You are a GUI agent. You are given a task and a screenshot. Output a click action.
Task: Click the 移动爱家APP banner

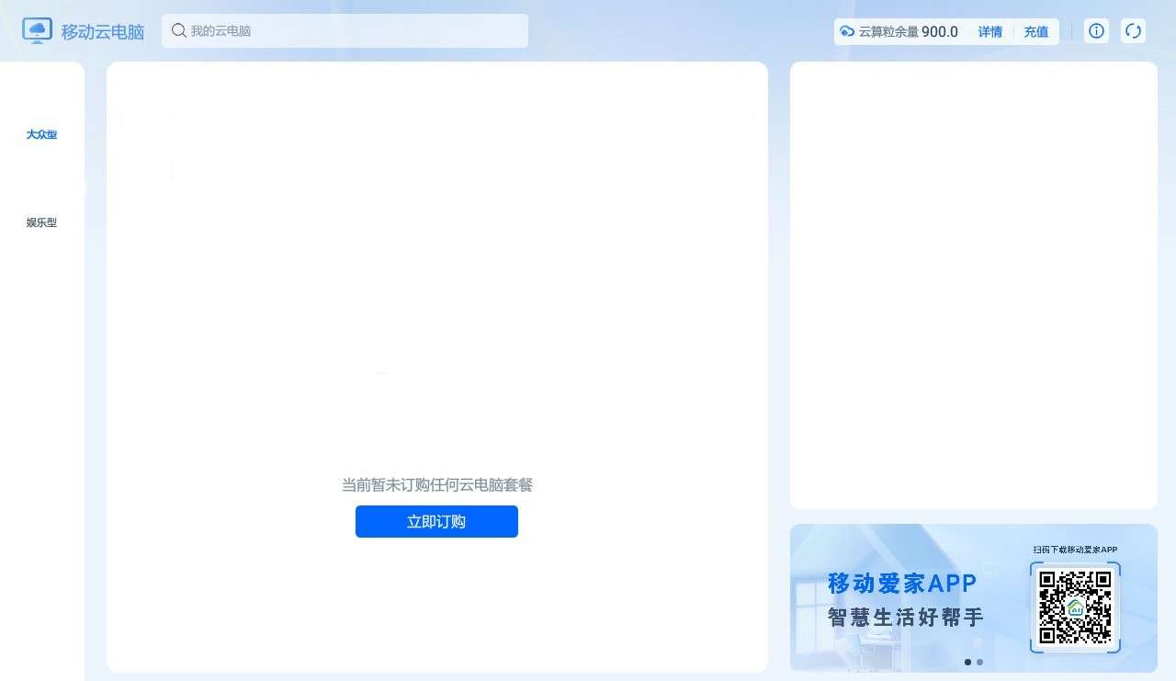[x=974, y=597]
